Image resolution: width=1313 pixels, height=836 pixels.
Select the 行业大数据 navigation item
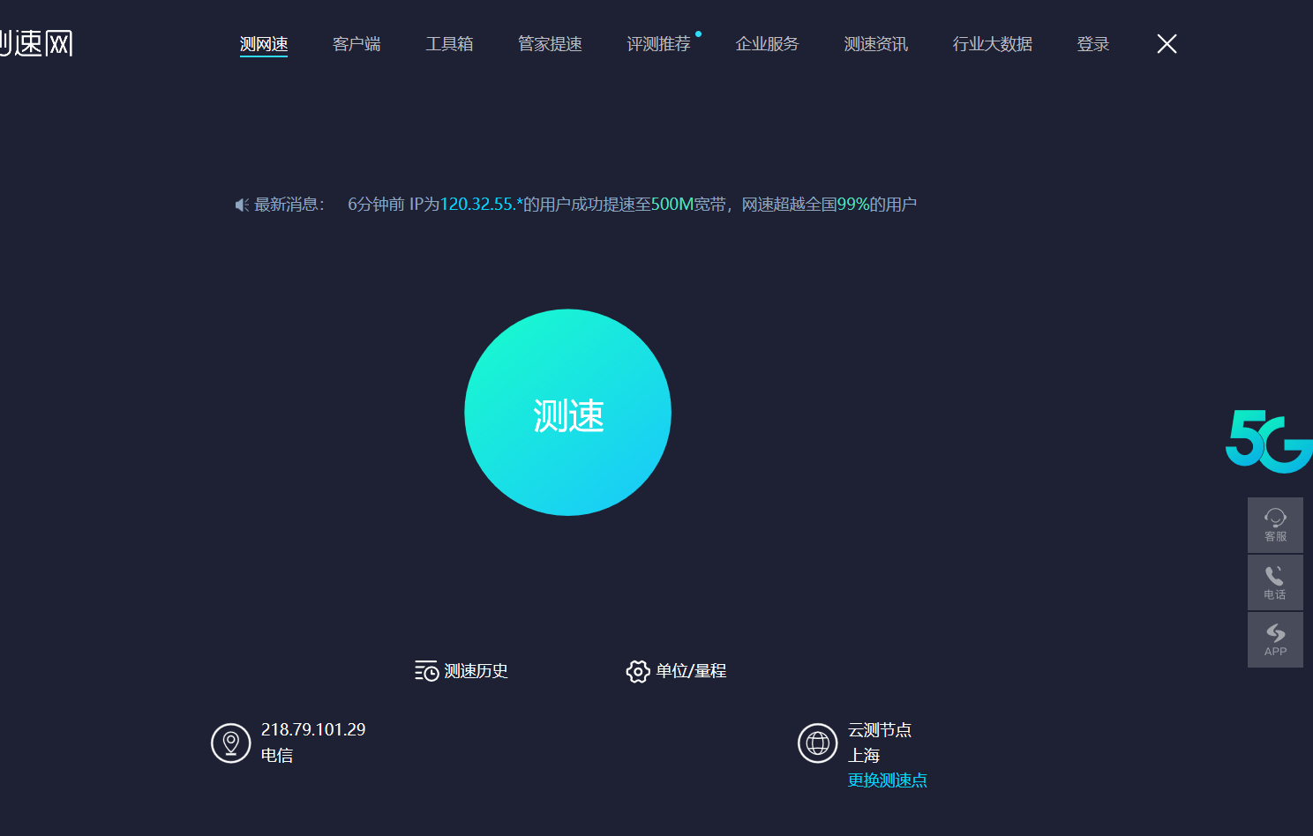click(992, 44)
